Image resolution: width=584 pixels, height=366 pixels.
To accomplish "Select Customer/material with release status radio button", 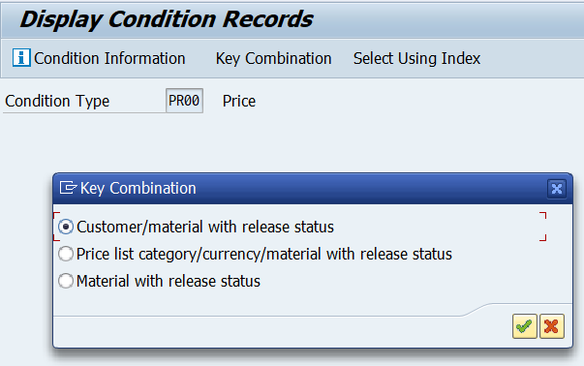I will click(x=66, y=227).
